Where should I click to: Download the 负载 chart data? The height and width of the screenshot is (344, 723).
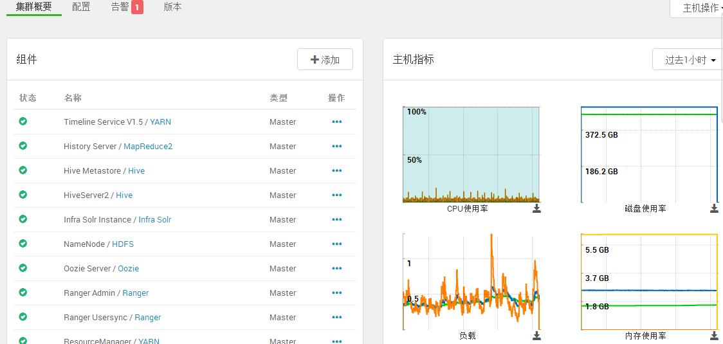[x=536, y=335]
